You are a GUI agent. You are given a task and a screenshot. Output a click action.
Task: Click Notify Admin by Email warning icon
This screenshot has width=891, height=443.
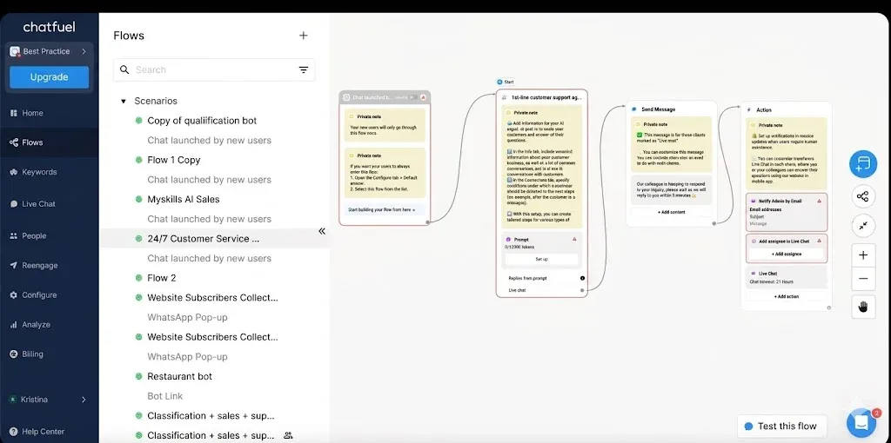tap(819, 201)
